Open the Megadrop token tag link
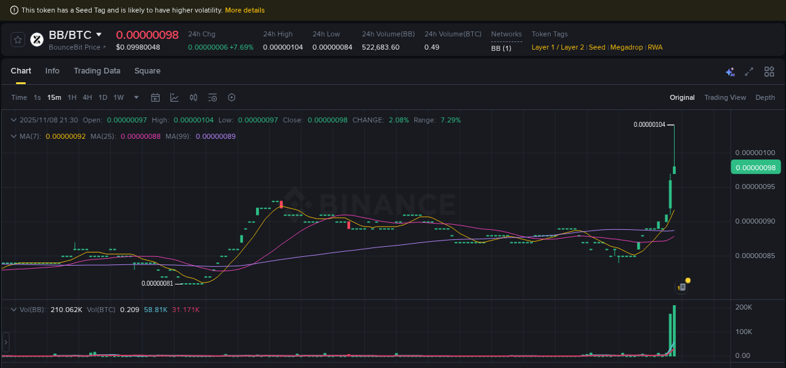The image size is (786, 368). point(626,47)
